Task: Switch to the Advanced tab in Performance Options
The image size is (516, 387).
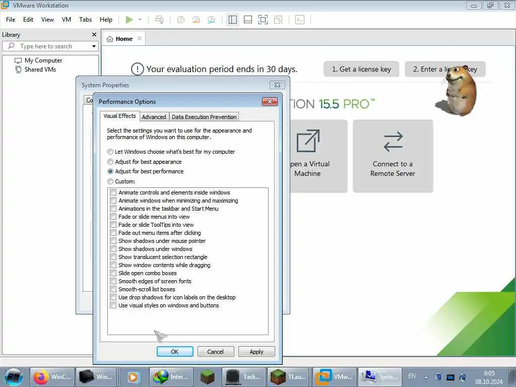Action: pos(154,117)
